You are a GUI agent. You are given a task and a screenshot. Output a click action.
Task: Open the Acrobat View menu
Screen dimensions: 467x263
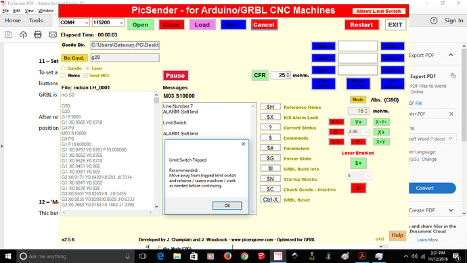[29, 11]
